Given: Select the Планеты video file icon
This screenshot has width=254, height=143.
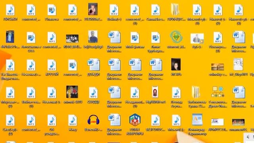Looking at the screenshot, I should pyautogui.click(x=52, y=10).
